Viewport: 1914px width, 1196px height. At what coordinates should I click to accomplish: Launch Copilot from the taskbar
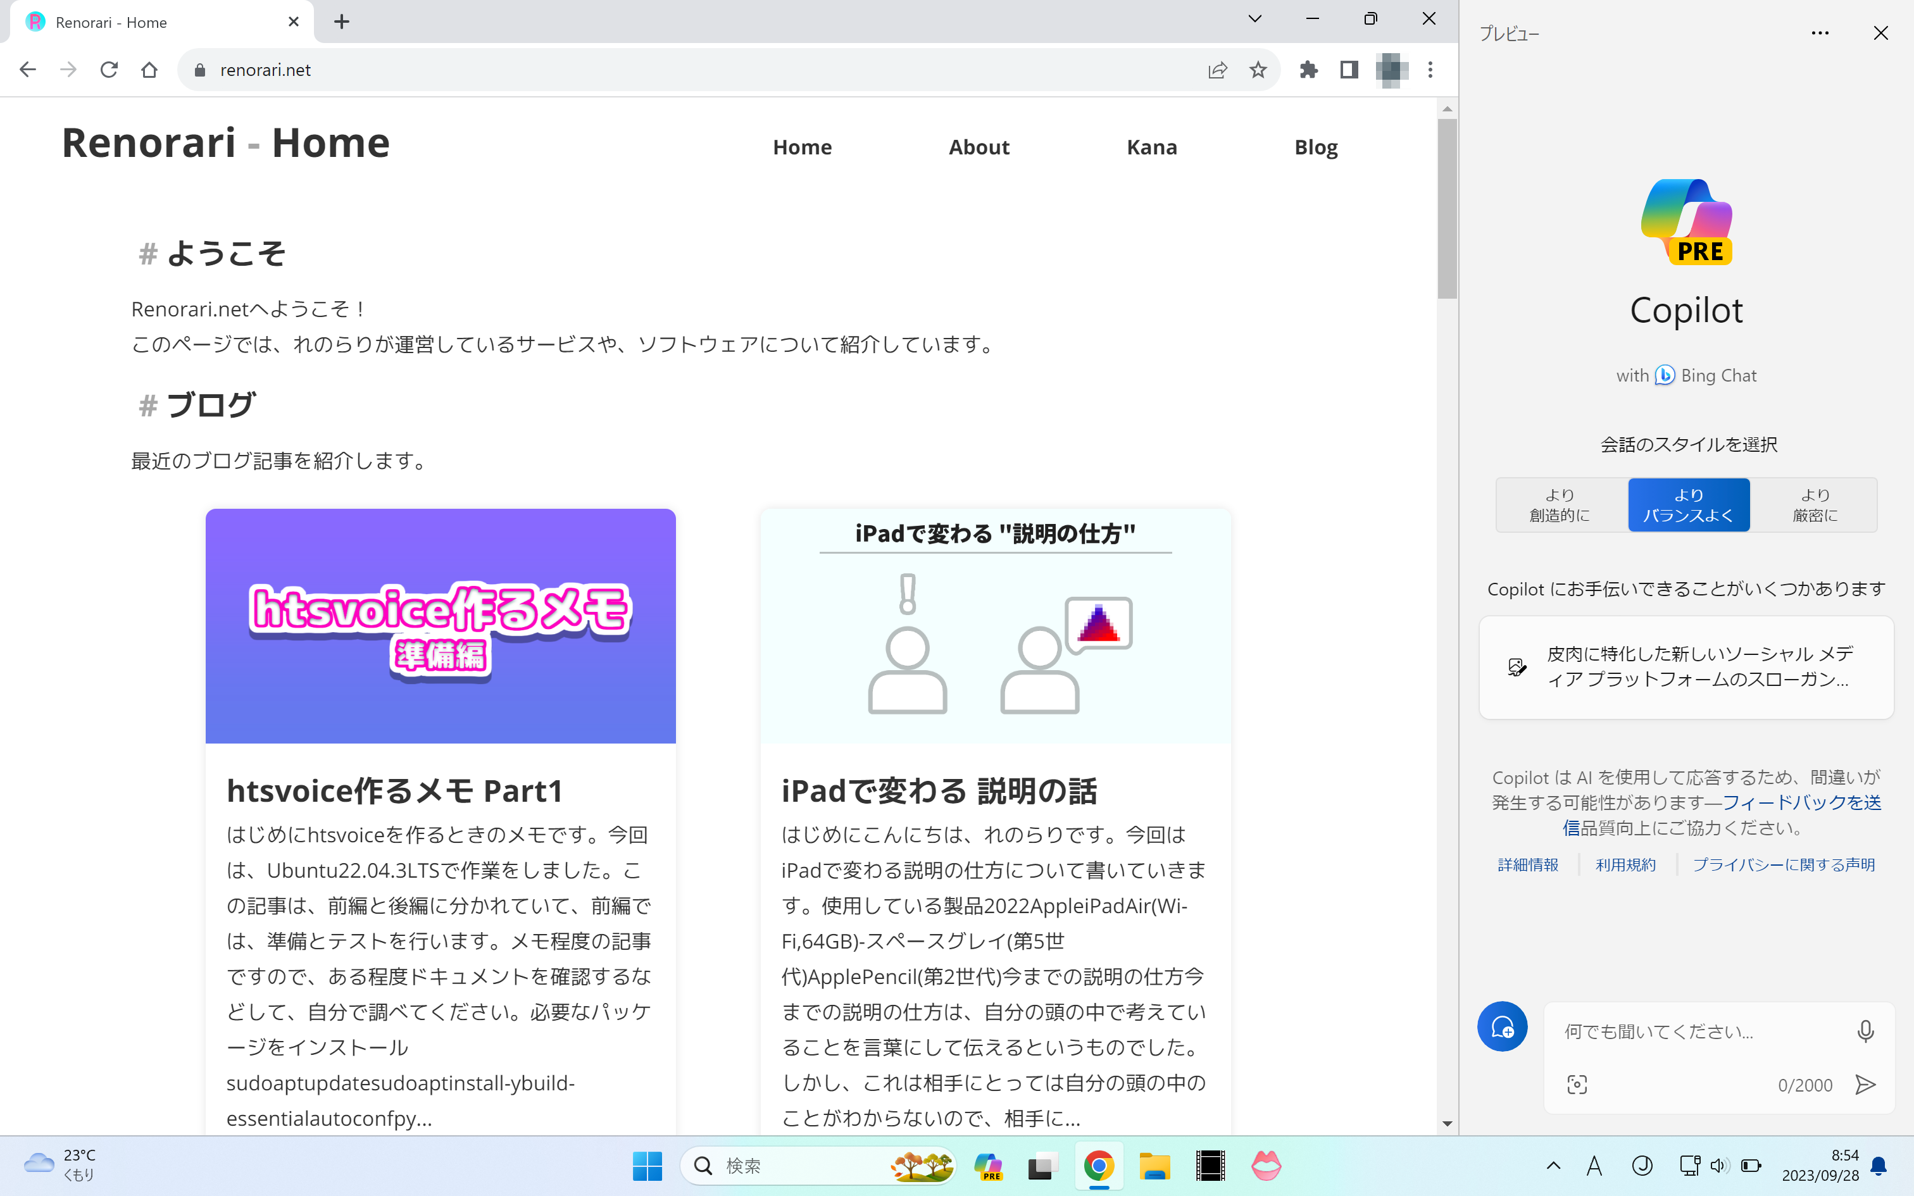(x=988, y=1166)
